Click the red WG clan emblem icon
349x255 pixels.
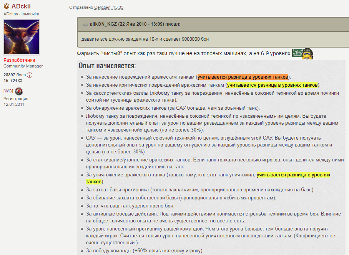[x=19, y=91]
